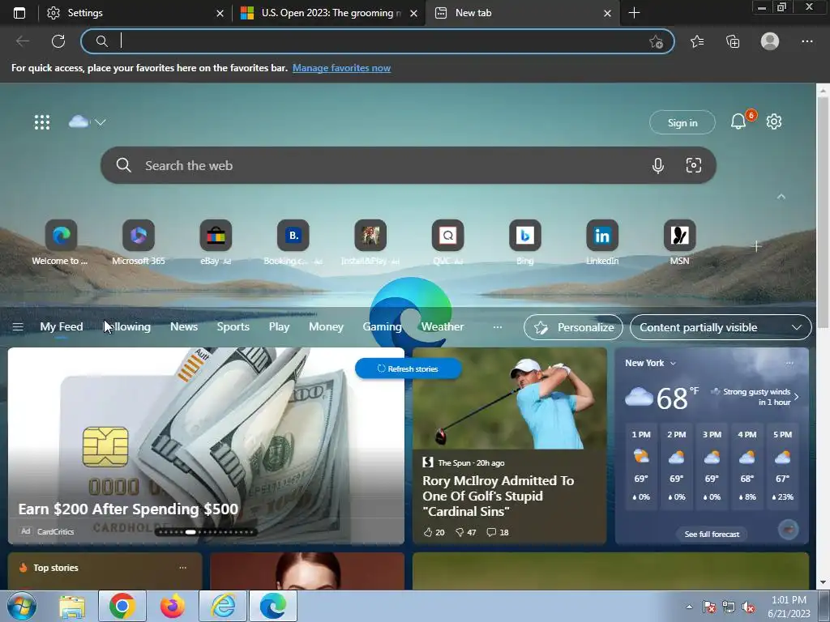The width and height of the screenshot is (830, 622).
Task: Open the Collections icon
Action: tap(733, 41)
